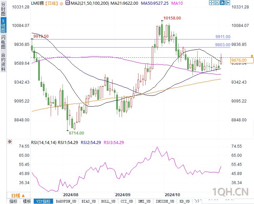Click the export arrow icon at top right
254x204 pixels.
click(228, 3)
